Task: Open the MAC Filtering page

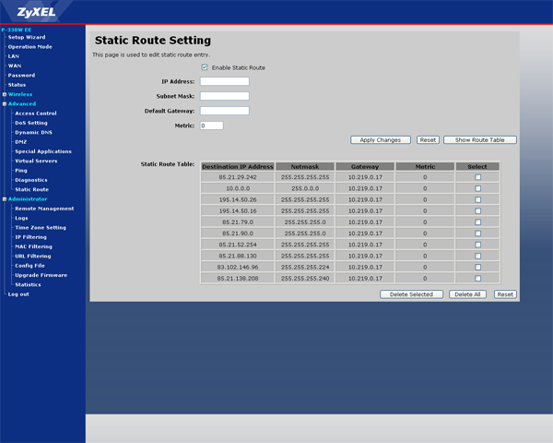Action: (x=33, y=246)
